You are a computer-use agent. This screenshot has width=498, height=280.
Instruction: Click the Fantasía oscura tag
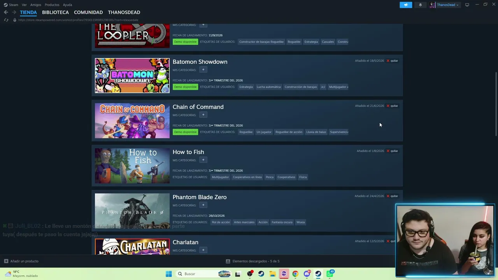282,222
